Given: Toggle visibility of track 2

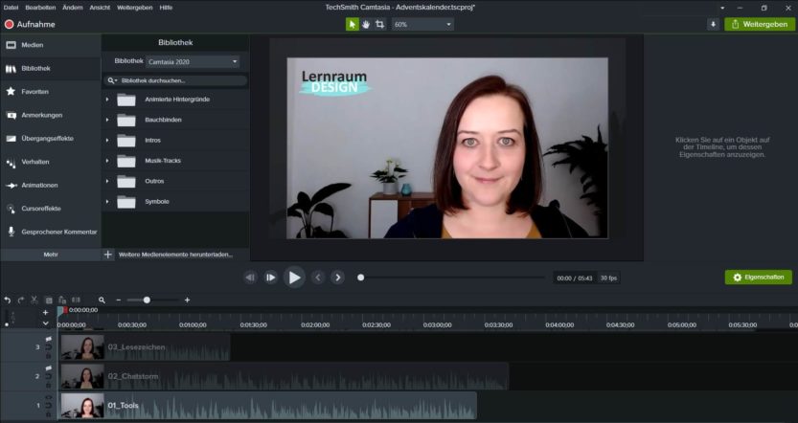Looking at the screenshot, I should (x=48, y=368).
